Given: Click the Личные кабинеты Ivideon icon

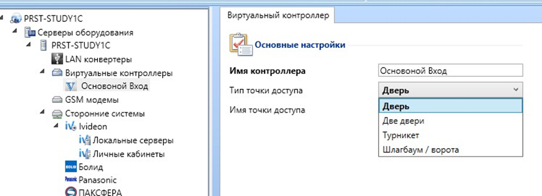Looking at the screenshot, I should coord(84,154).
